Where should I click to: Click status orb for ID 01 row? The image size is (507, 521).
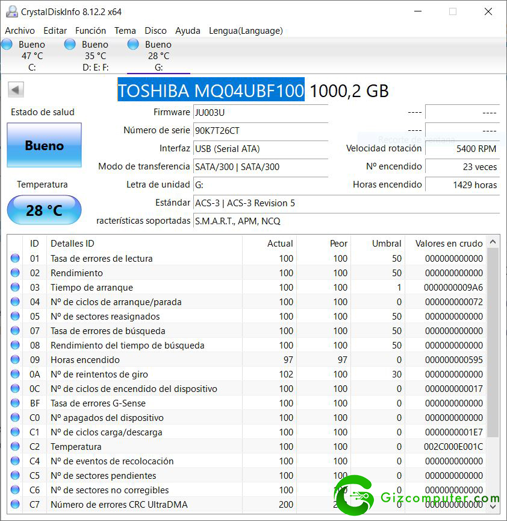pos(15,258)
